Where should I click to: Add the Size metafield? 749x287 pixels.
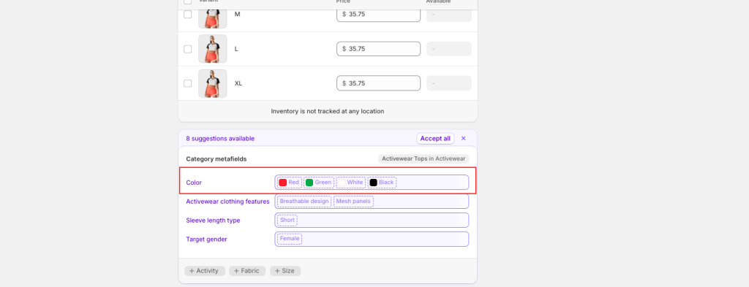click(x=285, y=271)
